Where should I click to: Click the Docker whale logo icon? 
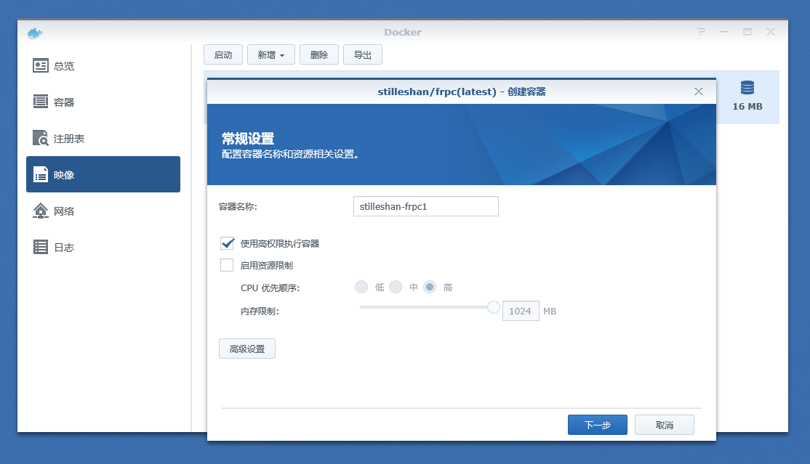pyautogui.click(x=35, y=33)
